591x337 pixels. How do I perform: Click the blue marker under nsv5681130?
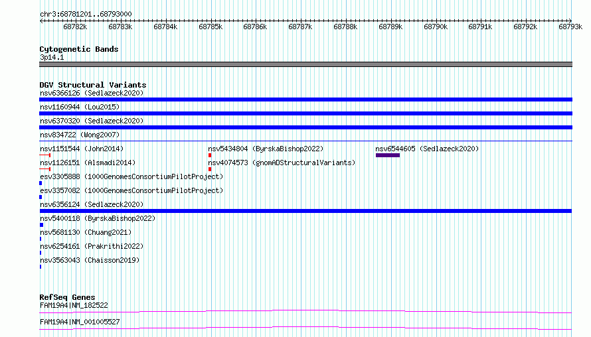[x=41, y=239]
